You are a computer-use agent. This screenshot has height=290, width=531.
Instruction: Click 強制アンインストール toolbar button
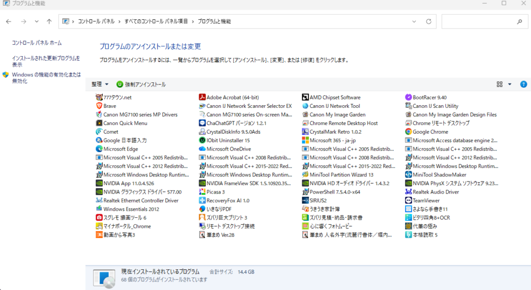coord(141,84)
